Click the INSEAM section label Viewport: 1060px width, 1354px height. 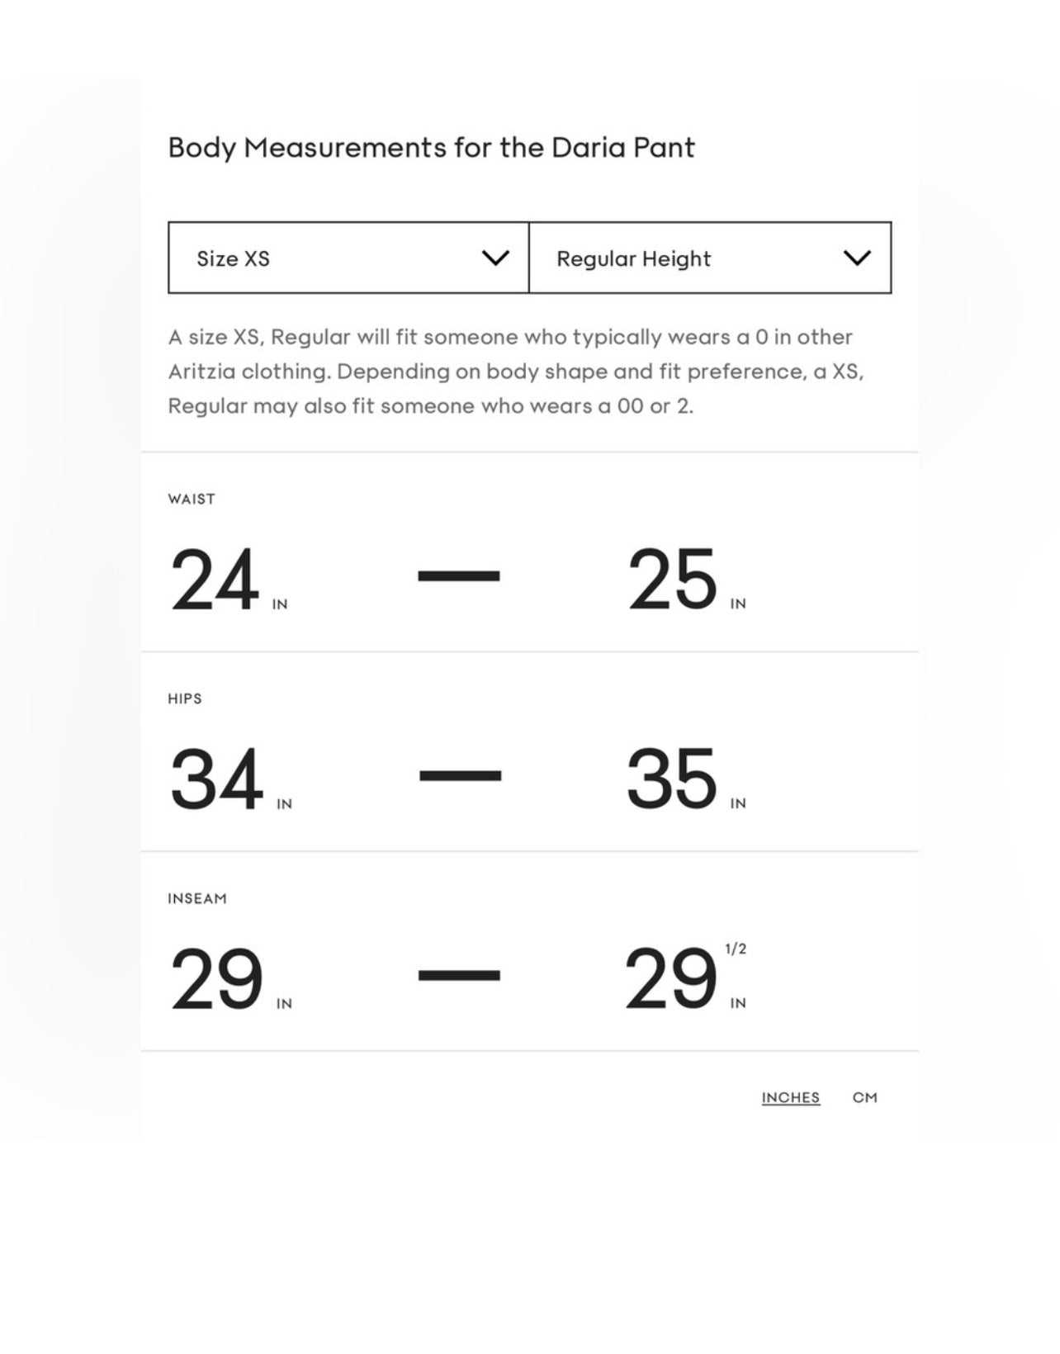pyautogui.click(x=197, y=898)
